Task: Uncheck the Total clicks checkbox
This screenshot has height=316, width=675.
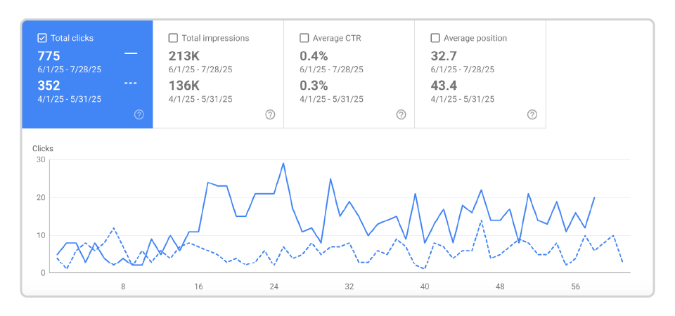Action: [42, 38]
